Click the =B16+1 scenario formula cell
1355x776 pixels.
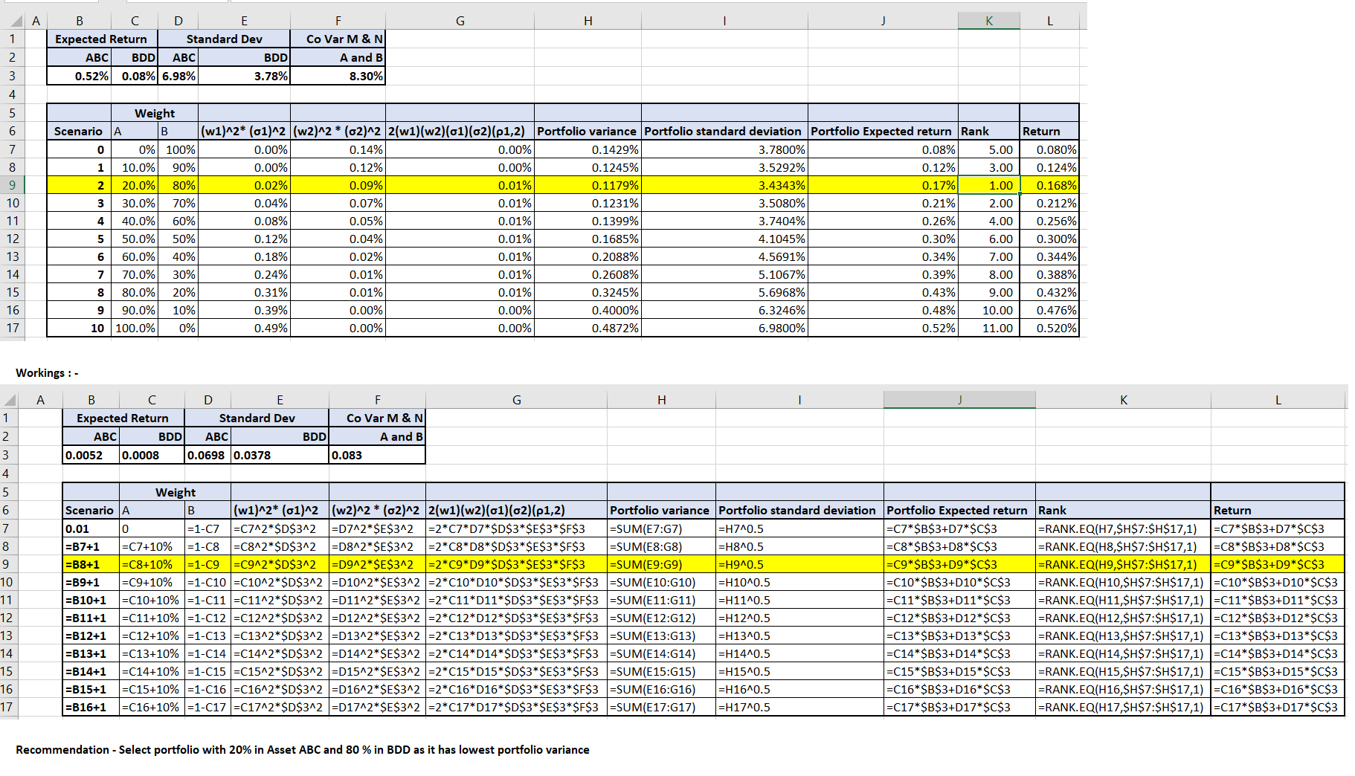(x=91, y=707)
